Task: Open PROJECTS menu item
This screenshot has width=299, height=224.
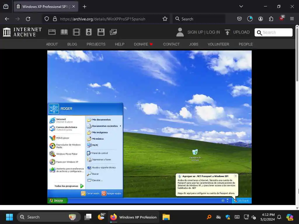Action: pyautogui.click(x=96, y=44)
